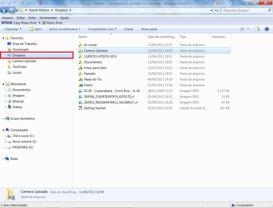Open help via the blue question icon
Viewport: 273px width, 208px height.
(267, 29)
